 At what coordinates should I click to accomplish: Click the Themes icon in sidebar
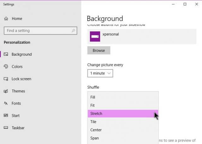(x=6, y=91)
